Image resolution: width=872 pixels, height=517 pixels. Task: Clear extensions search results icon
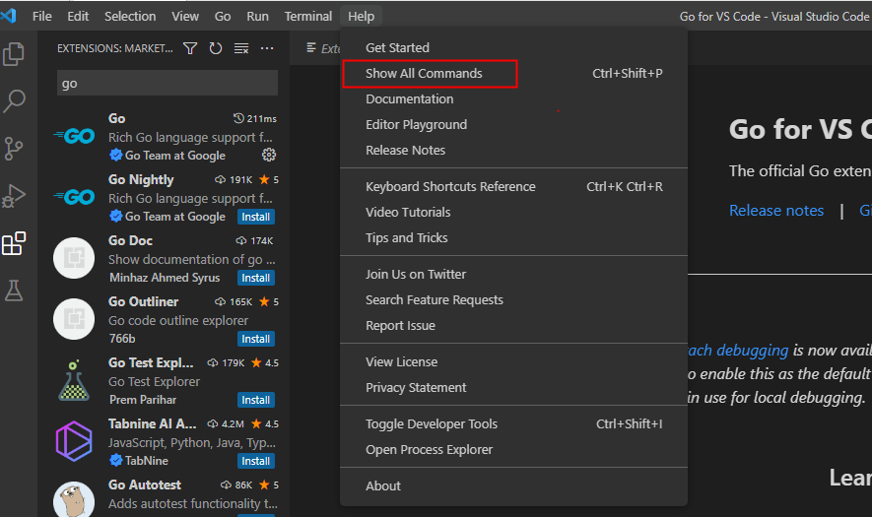(x=241, y=48)
